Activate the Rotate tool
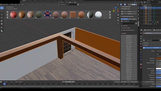The width and height of the screenshot is (161, 91). click(x=2, y=18)
